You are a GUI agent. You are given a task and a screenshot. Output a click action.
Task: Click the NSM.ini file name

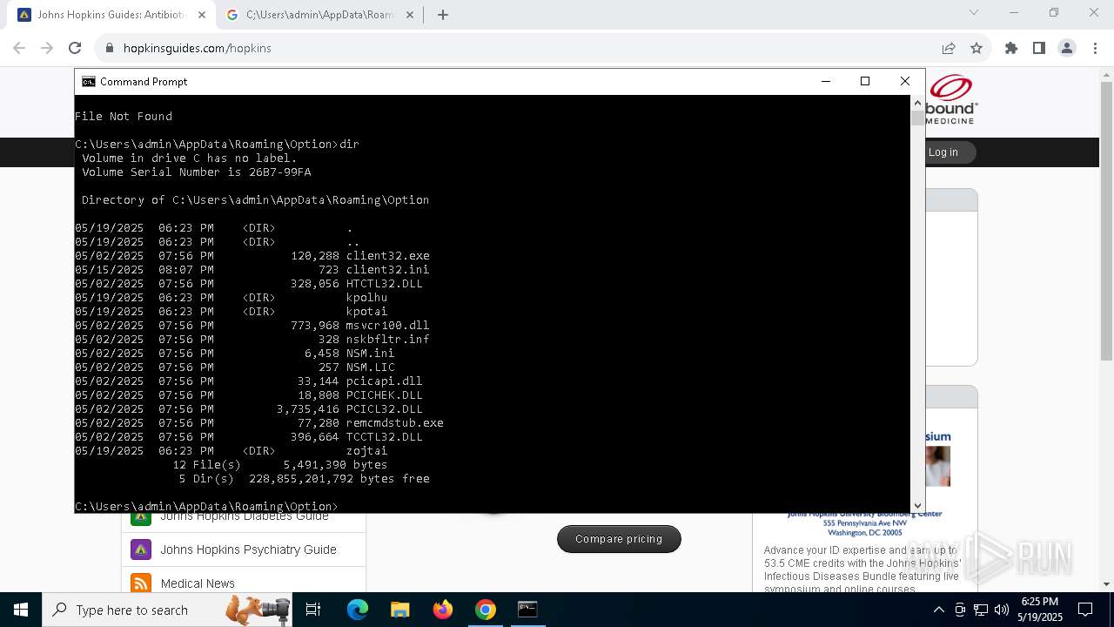pos(370,353)
